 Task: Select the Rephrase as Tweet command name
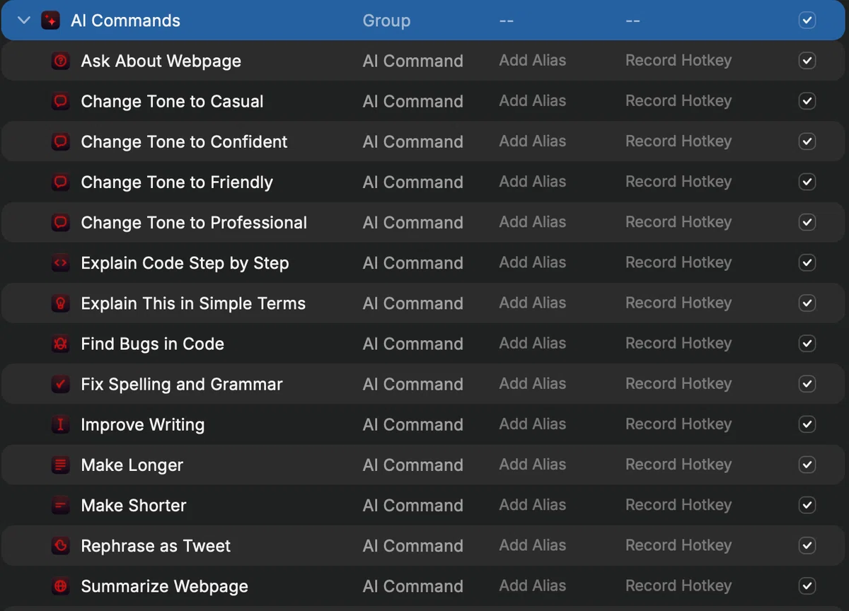coord(156,546)
